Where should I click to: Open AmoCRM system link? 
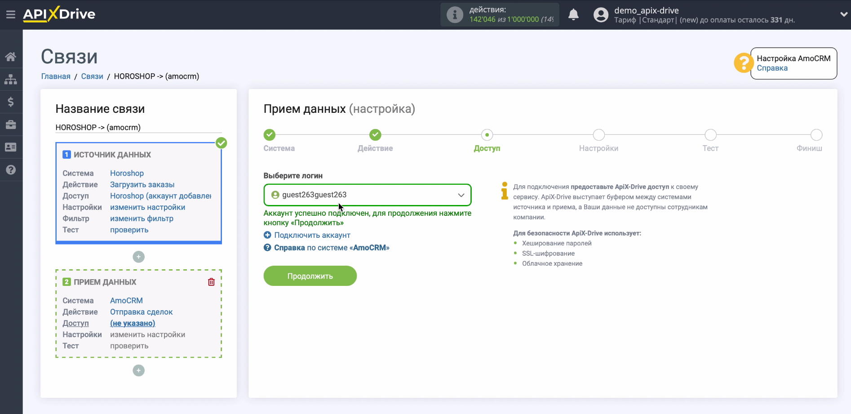coord(126,300)
